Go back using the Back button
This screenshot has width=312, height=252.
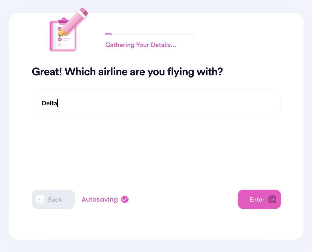53,199
